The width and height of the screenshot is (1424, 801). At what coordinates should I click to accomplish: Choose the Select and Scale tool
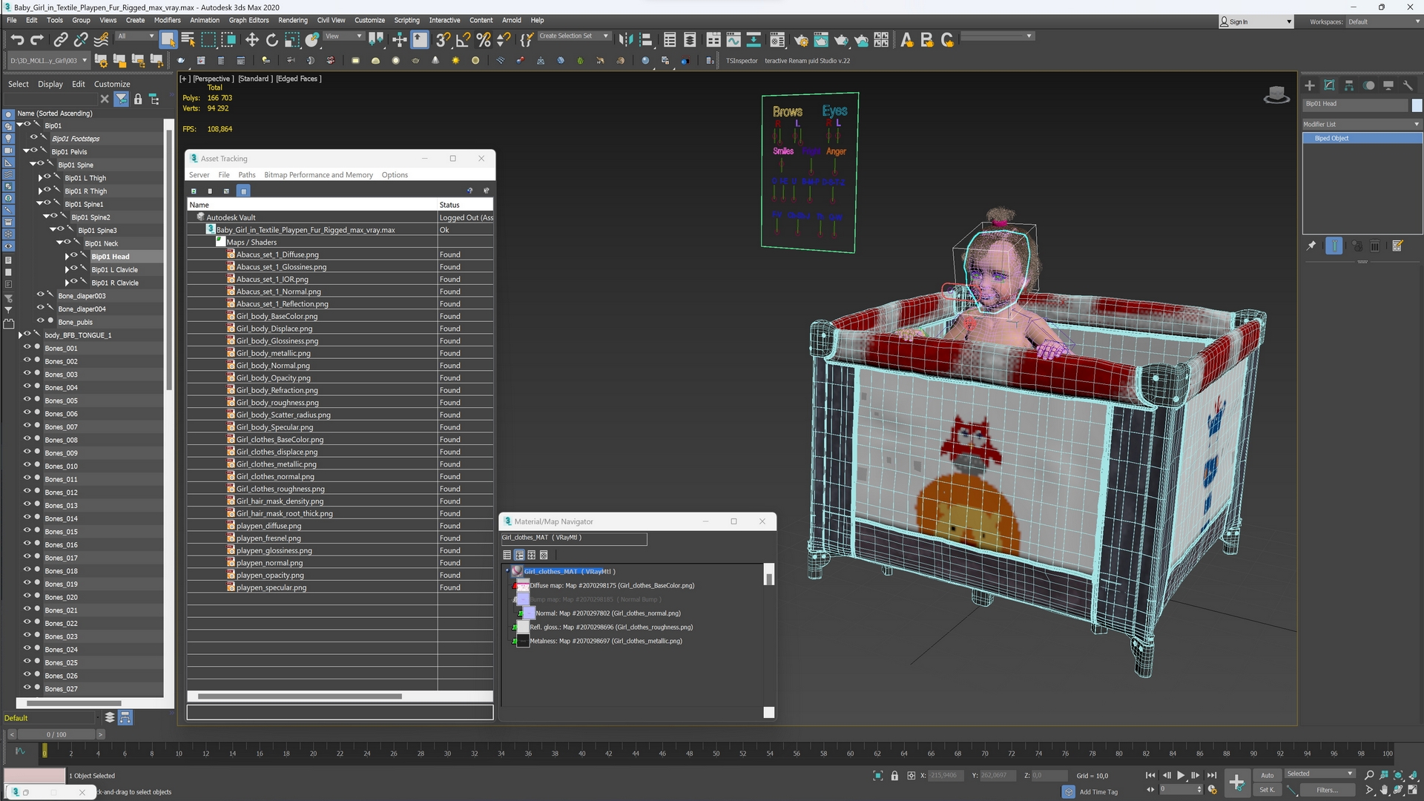292,40
